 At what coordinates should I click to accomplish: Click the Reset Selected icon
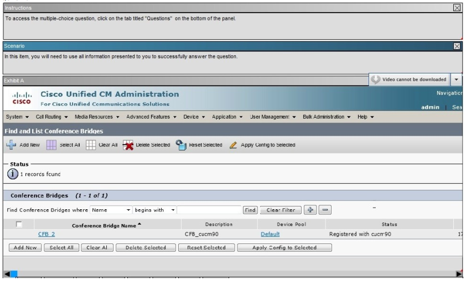[x=180, y=145]
